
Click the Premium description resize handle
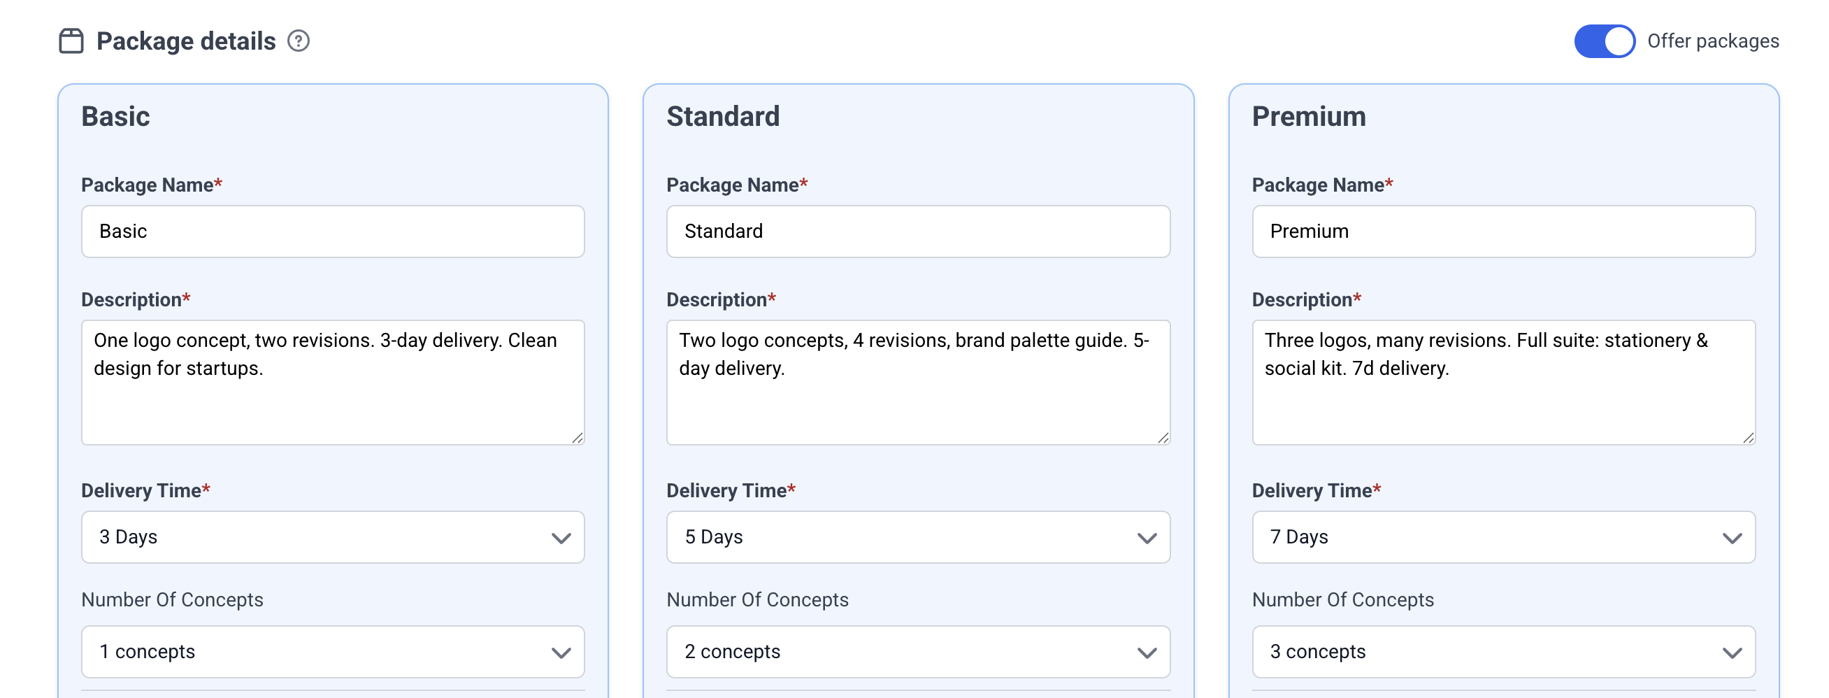(1749, 438)
